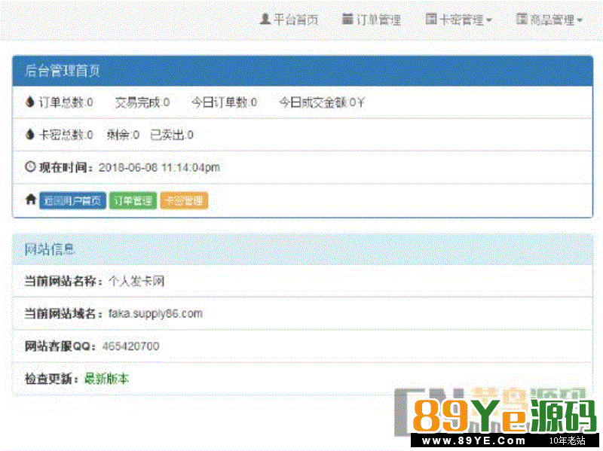Click the clock icon beside 现在时间

click(x=30, y=167)
